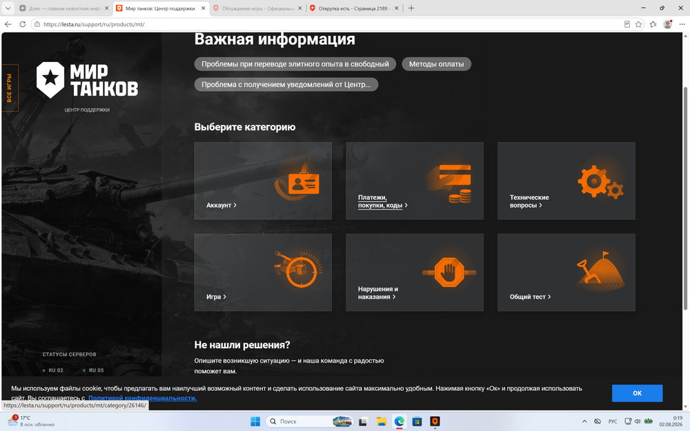Viewport: 690px width, 431px height.
Task: Accept cookies with the ОК button
Action: click(637, 393)
